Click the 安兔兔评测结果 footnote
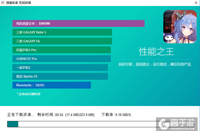 [29, 94]
